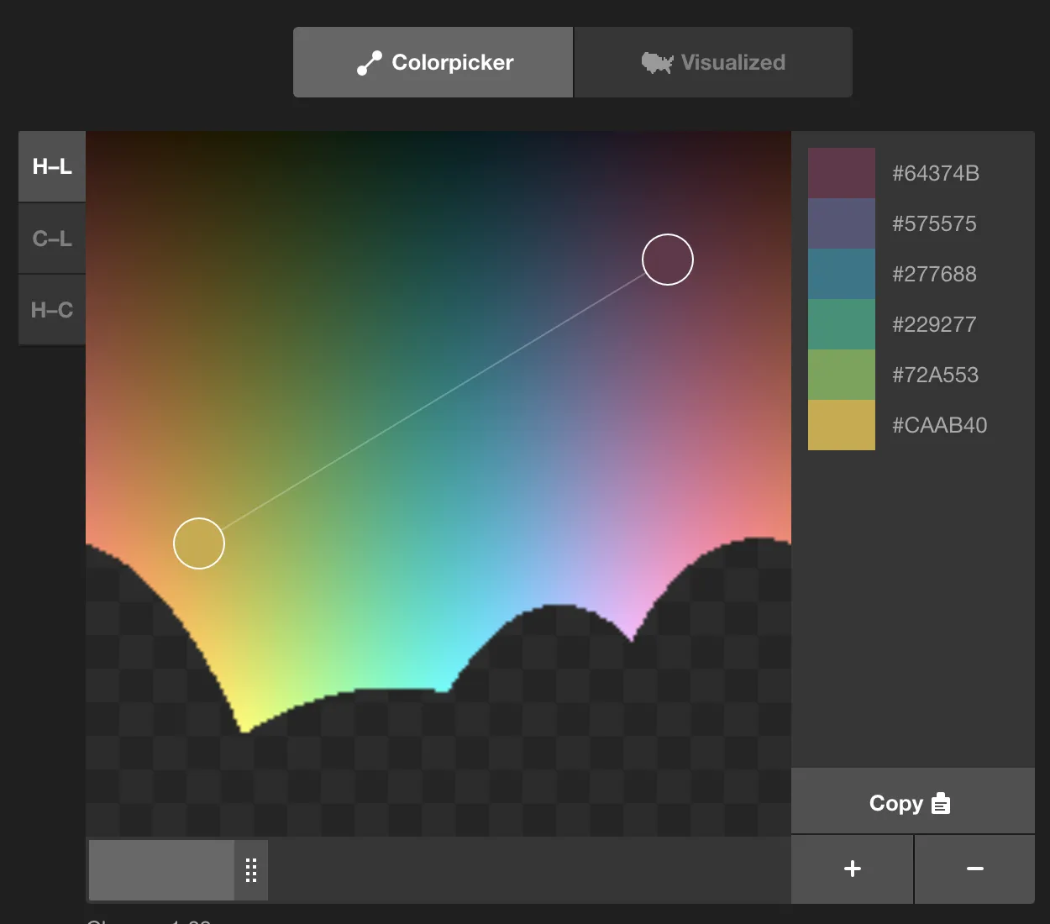This screenshot has width=1050, height=924.
Task: Click the dotted drag-handle icon below the gradient
Action: [x=250, y=870]
